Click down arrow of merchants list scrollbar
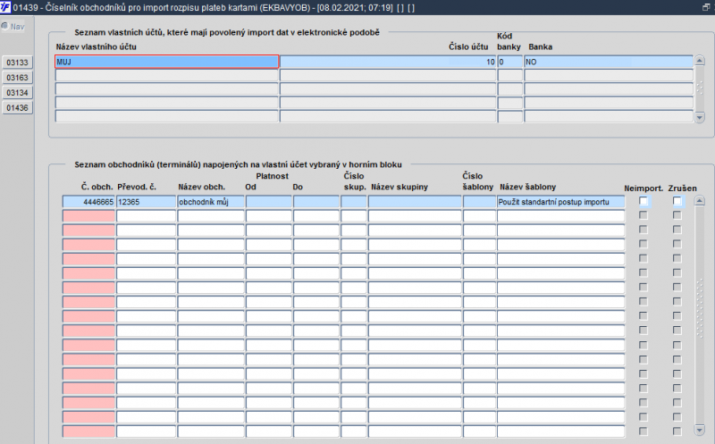The image size is (715, 444). 699,430
